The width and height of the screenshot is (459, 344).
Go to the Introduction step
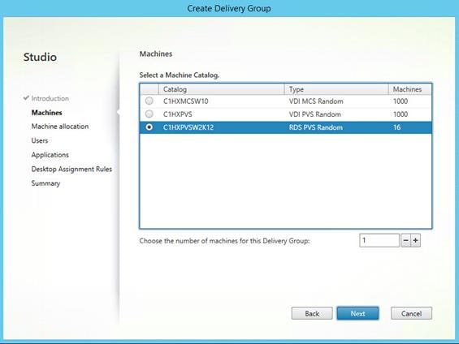(50, 98)
